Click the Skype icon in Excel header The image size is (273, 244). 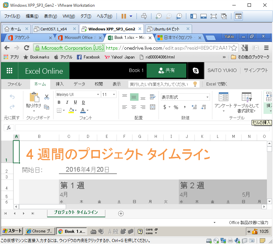(195, 71)
